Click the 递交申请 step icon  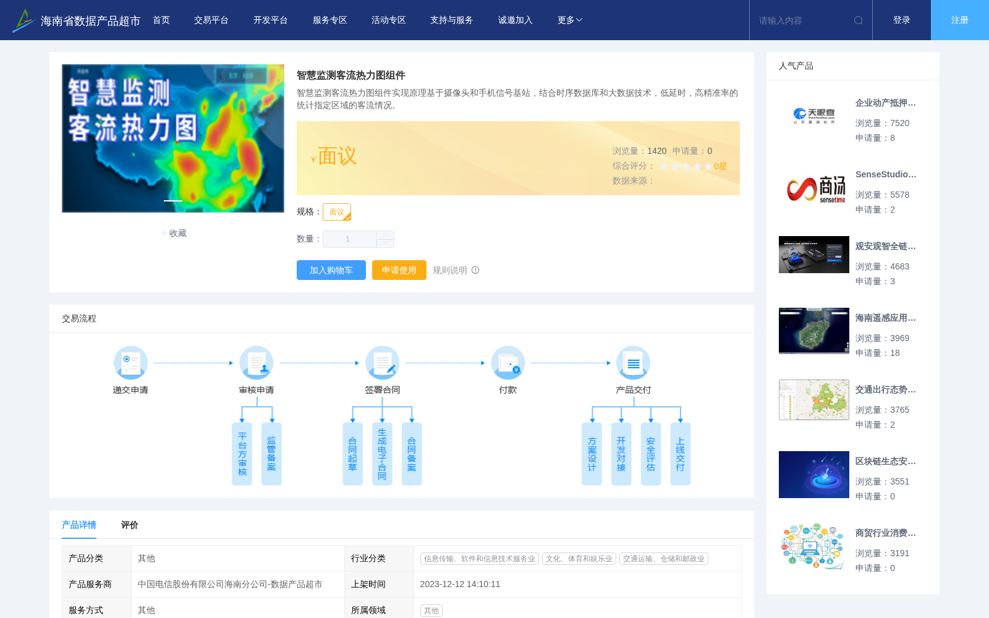130,363
